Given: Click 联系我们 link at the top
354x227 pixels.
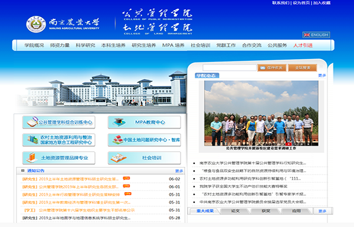Looking at the screenshot, I should pyautogui.click(x=281, y=3).
